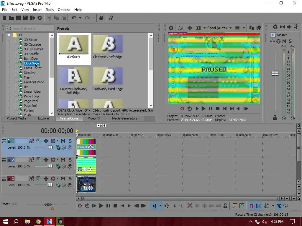Viewport: 302px width, 226px height.
Task: Select the Zoom Edit tool on the timeline toolbar
Action: click(x=180, y=206)
